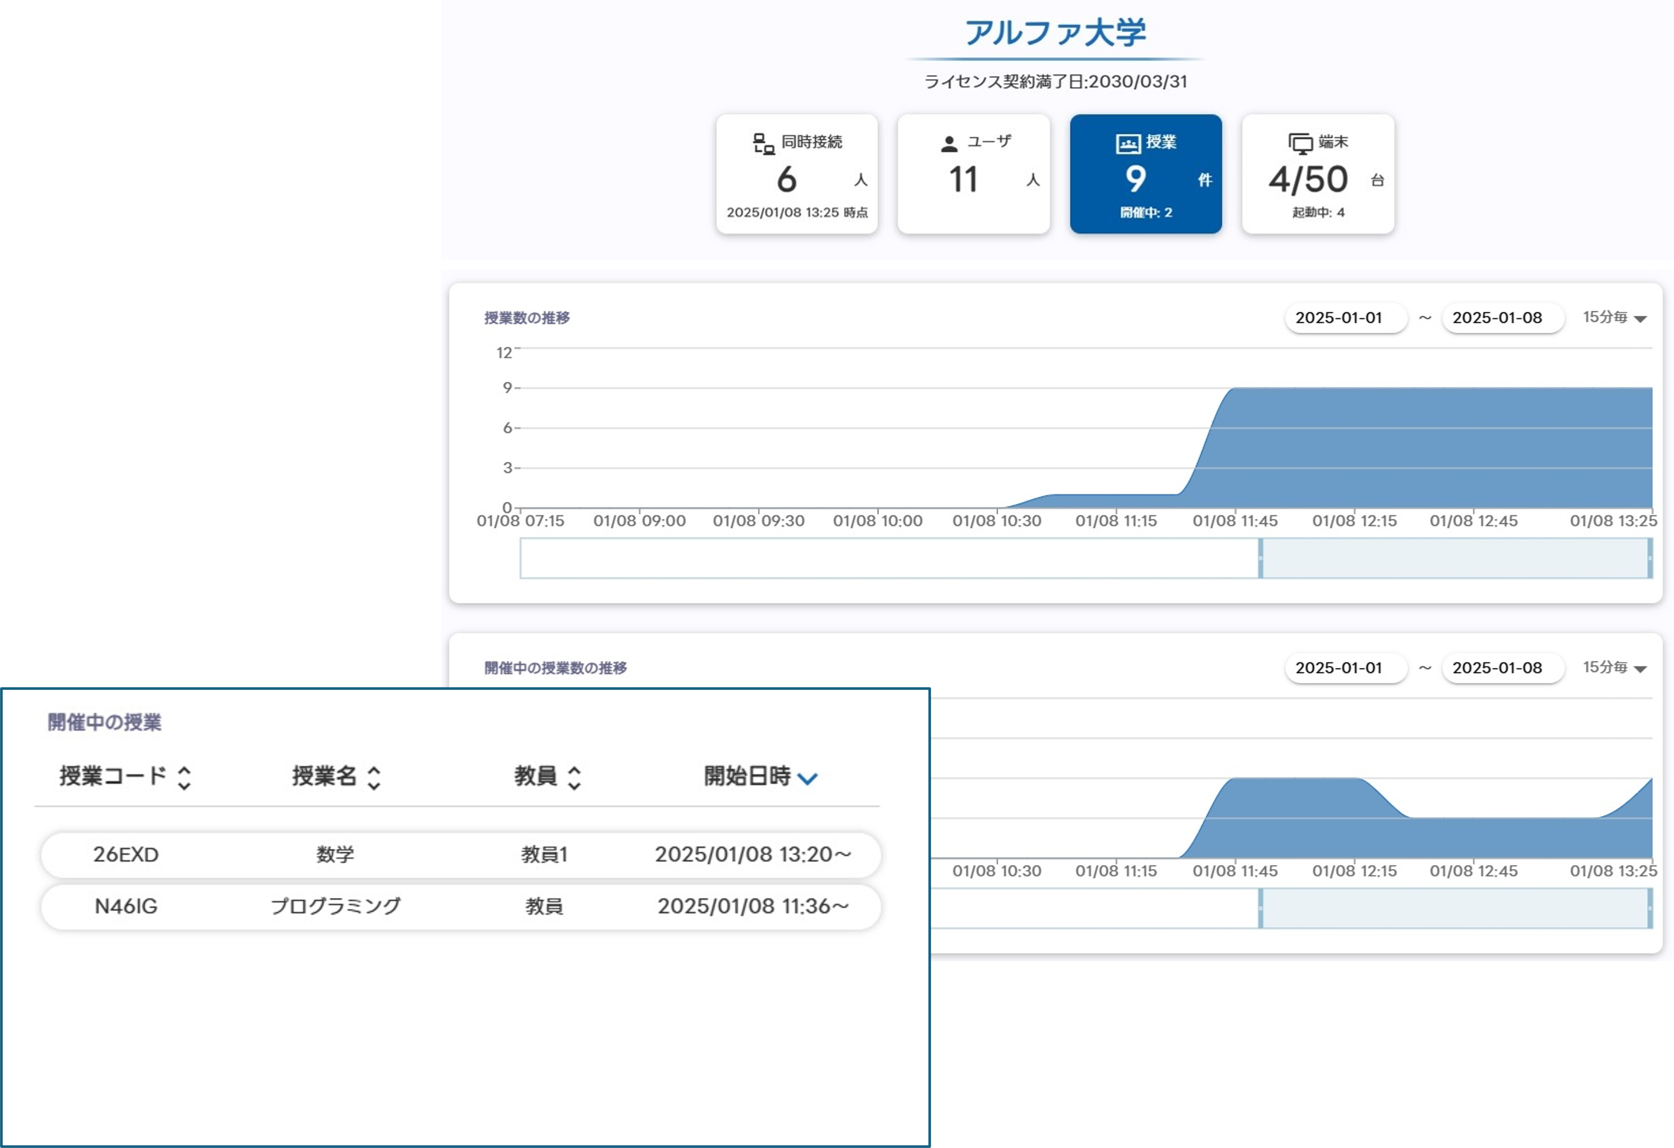Select the 授業 9件 card
1674x1148 pixels.
[x=1146, y=174]
